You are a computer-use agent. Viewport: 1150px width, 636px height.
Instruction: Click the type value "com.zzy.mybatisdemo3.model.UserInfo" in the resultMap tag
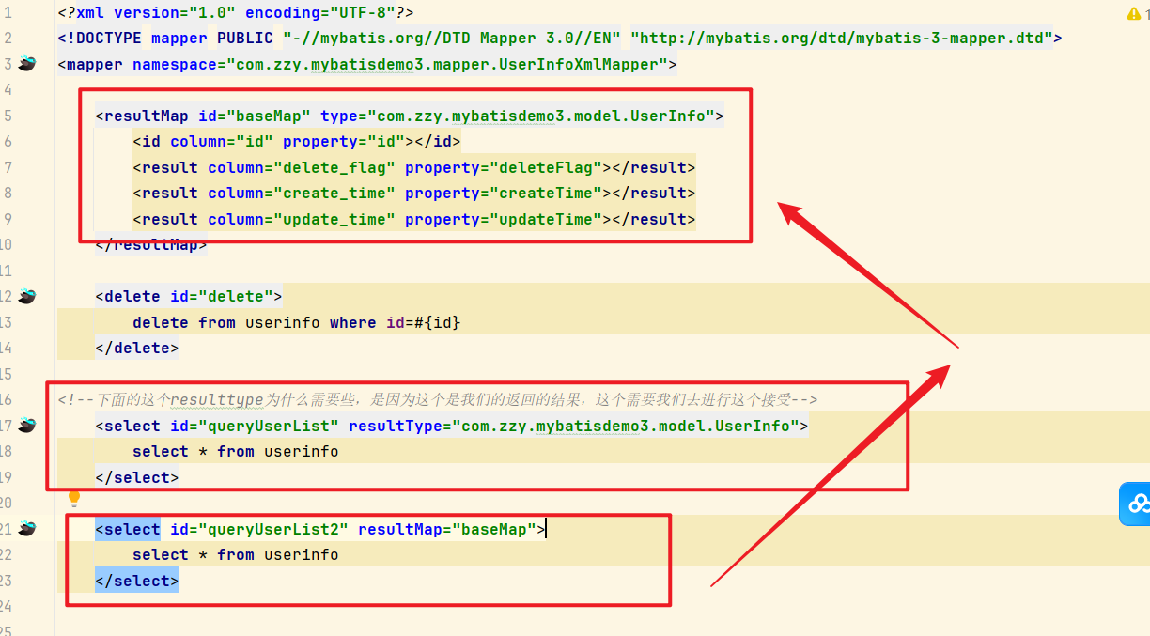click(540, 116)
